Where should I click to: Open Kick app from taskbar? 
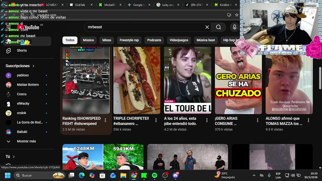tap(144, 175)
